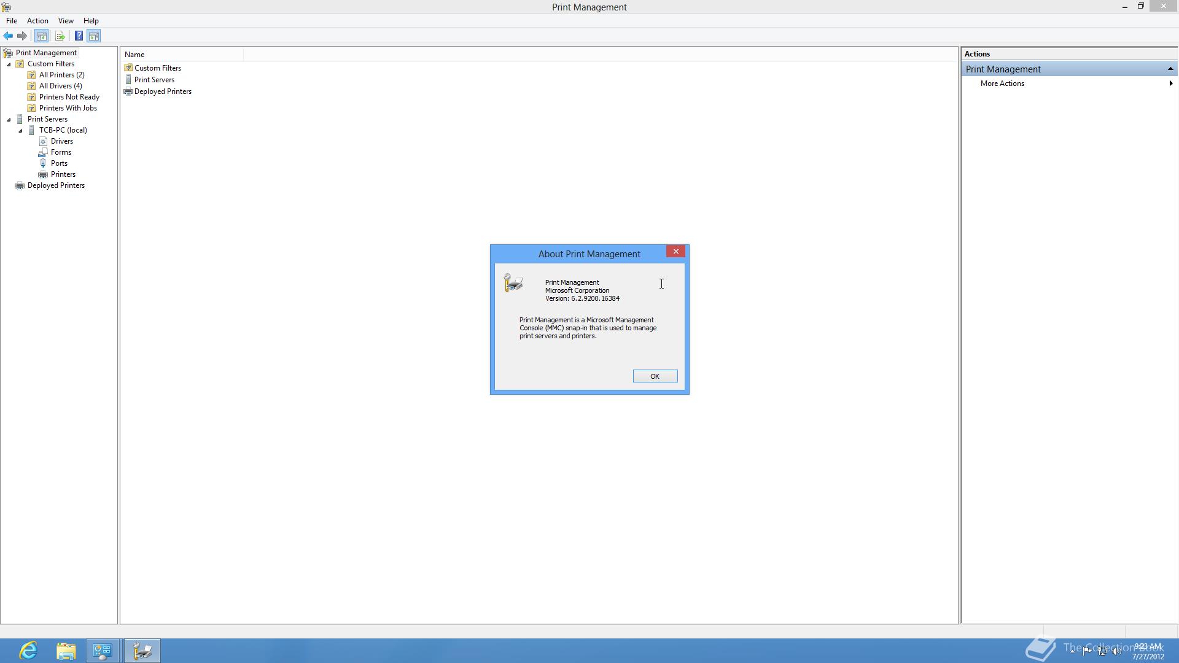The width and height of the screenshot is (1179, 663).
Task: Open the Action menu
Action: (37, 21)
